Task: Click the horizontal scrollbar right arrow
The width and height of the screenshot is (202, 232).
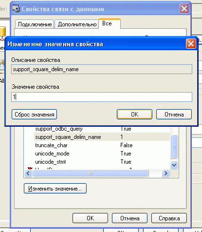Action: pyautogui.click(x=165, y=173)
